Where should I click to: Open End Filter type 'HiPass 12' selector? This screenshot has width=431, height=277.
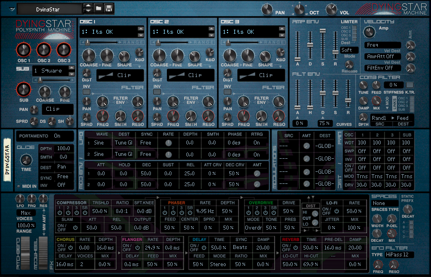399,255
